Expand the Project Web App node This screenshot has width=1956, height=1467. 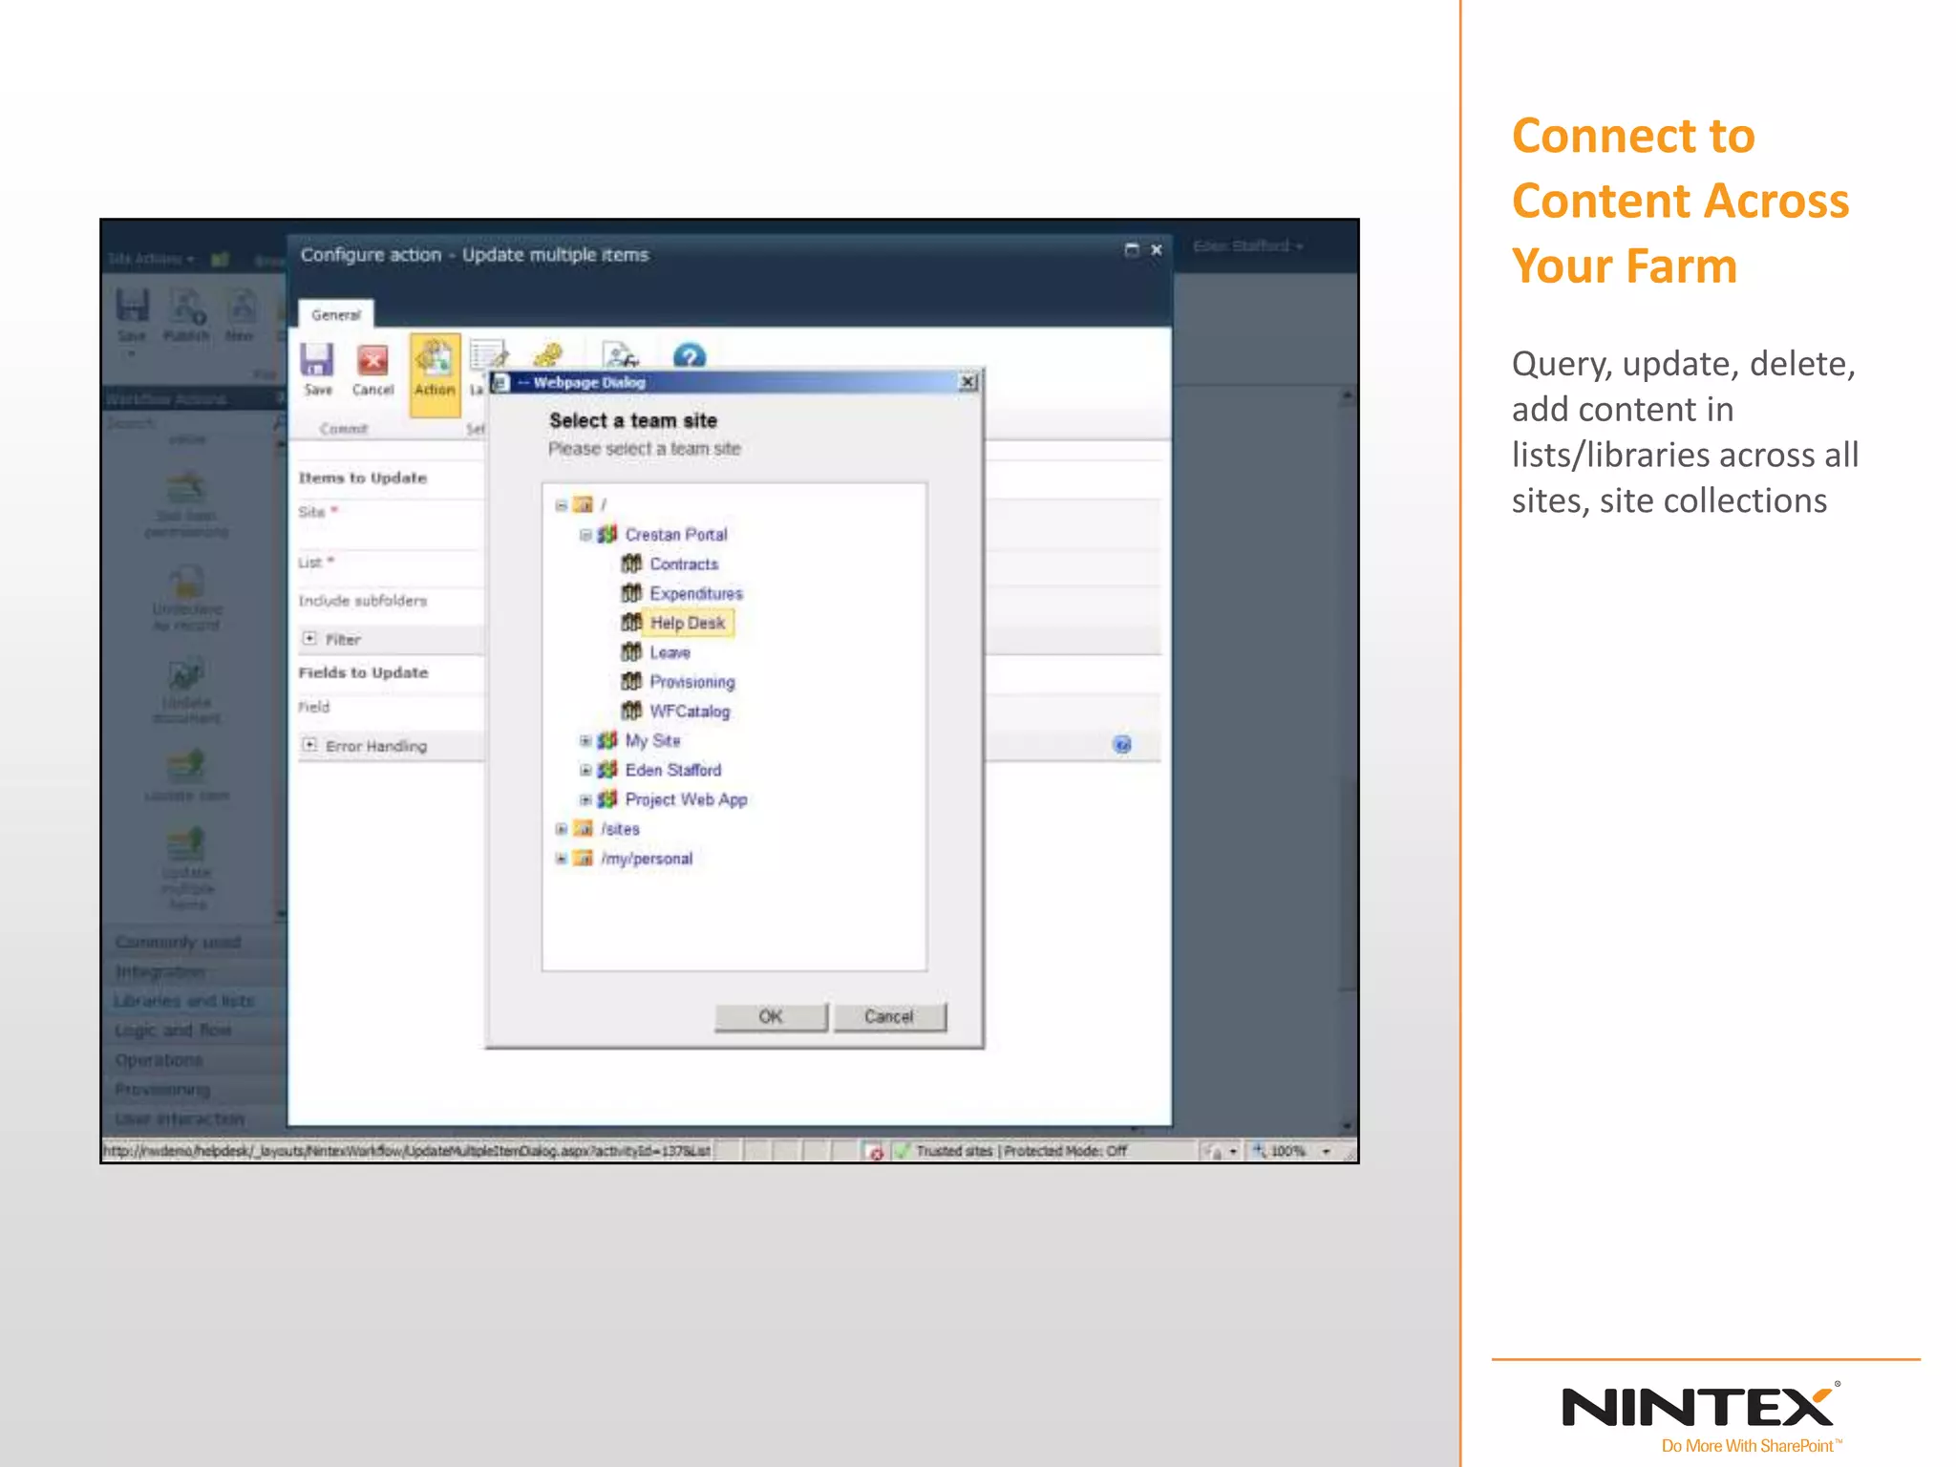585,799
